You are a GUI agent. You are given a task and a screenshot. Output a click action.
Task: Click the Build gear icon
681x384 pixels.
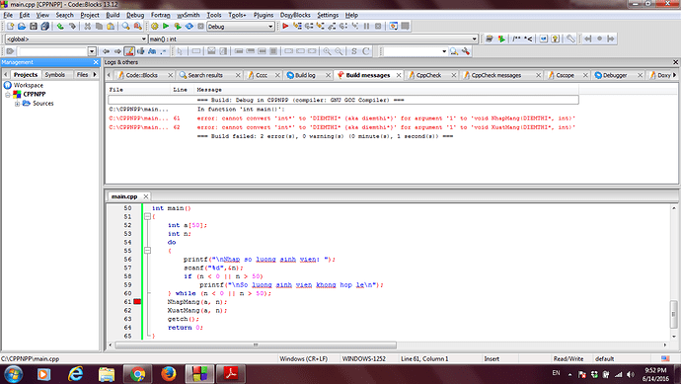pos(154,27)
